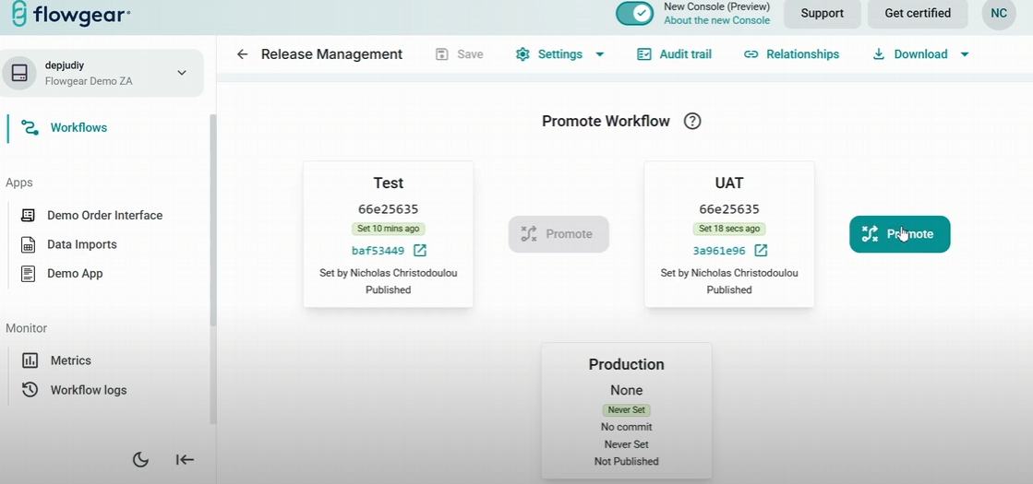Screen dimensions: 1033x484
Task: Click the Demo Order Interface icon
Action: click(x=28, y=215)
